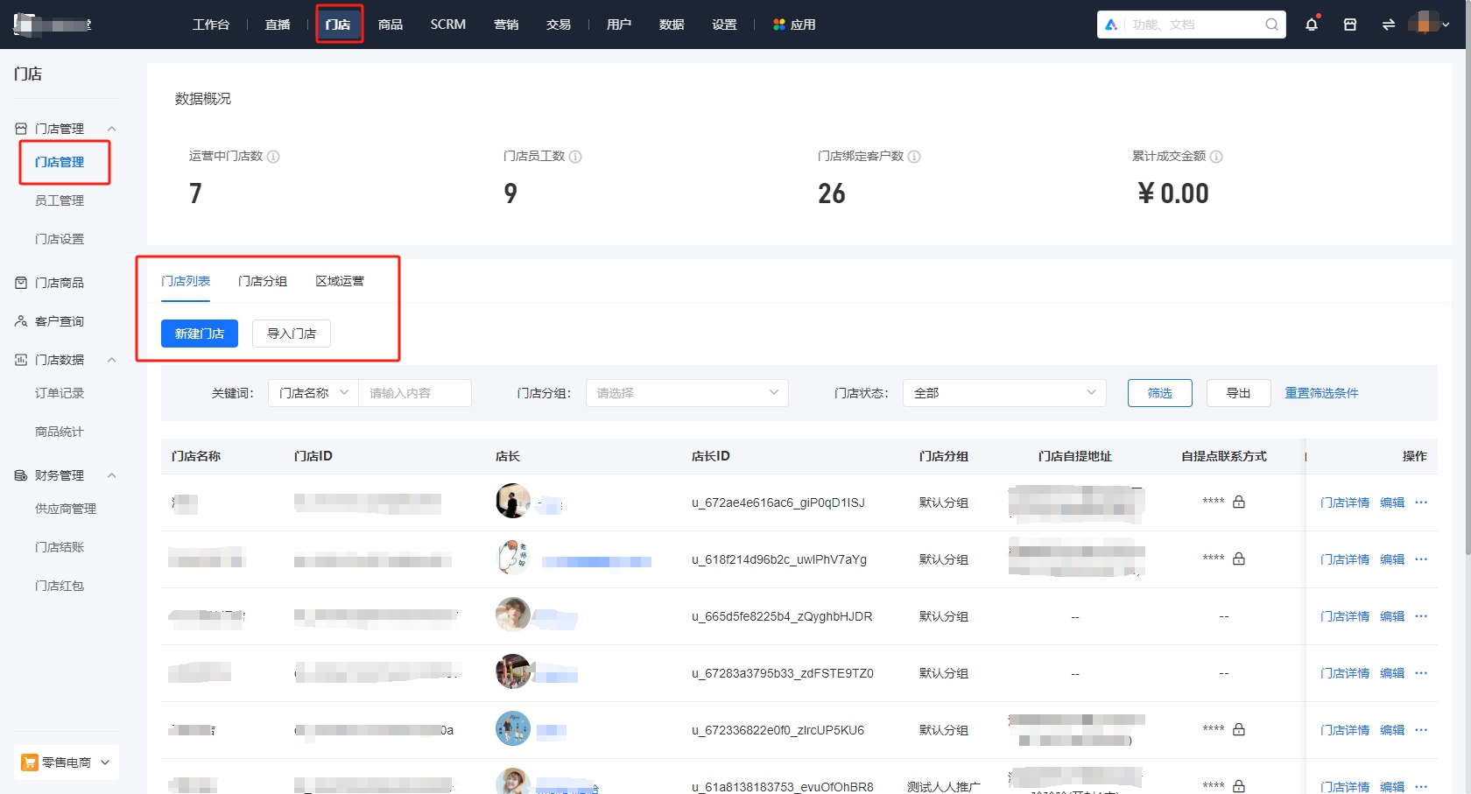Reveal masked contact on last row padlock
The height and width of the screenshot is (794, 1471).
(x=1238, y=786)
